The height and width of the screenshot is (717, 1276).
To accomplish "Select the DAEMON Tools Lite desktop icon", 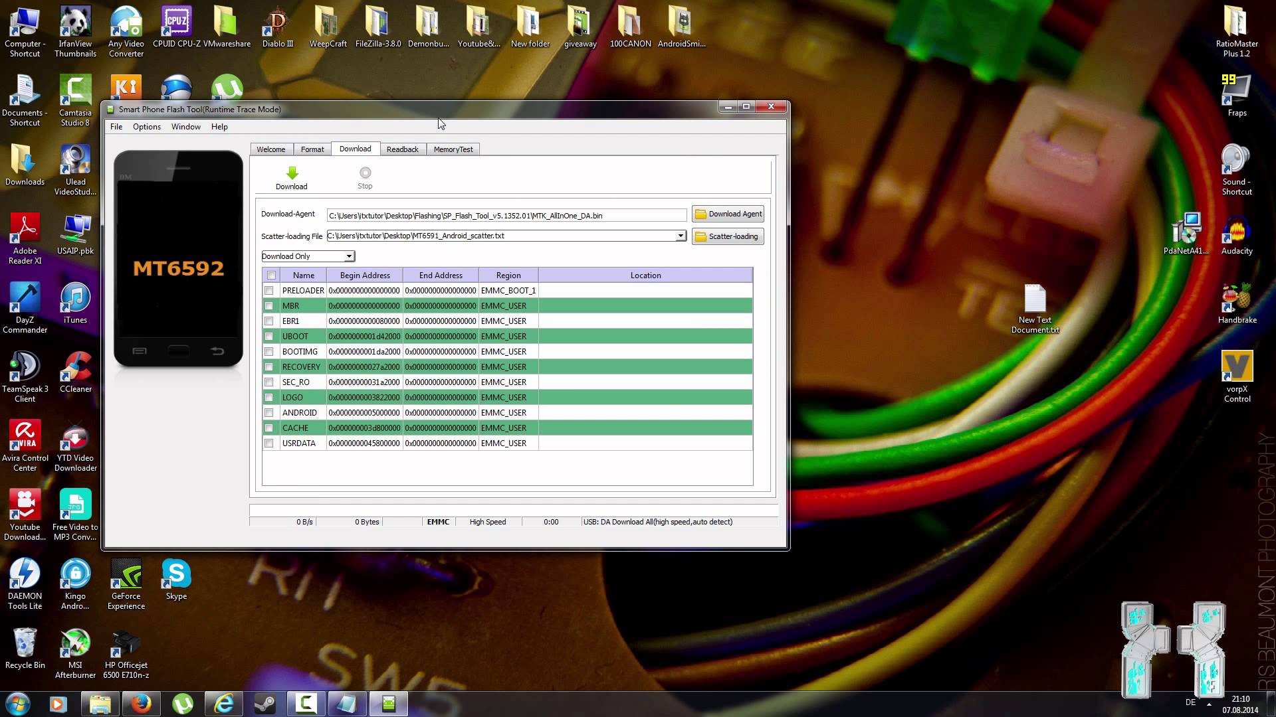I will point(25,584).
